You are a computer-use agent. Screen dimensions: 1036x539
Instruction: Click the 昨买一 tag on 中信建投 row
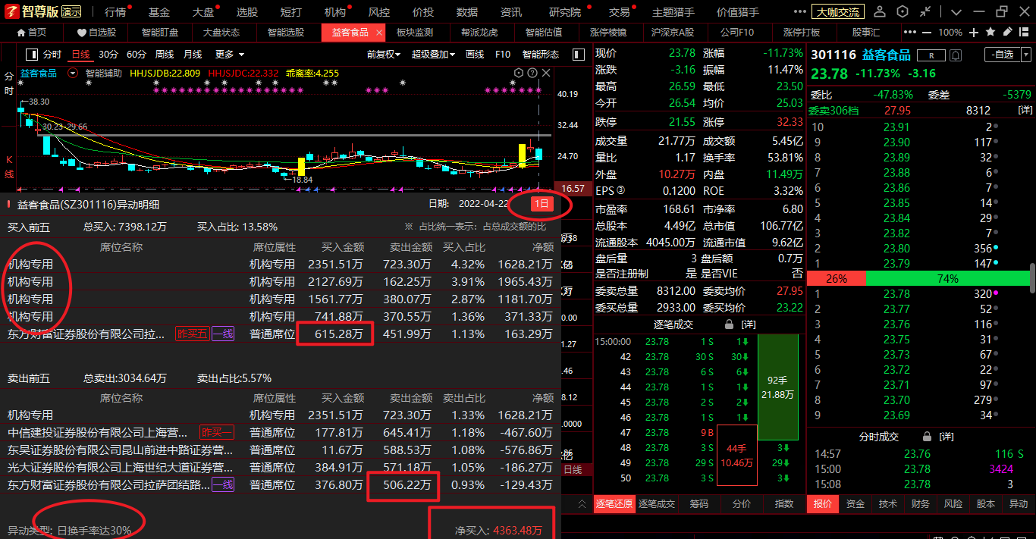[x=217, y=432]
